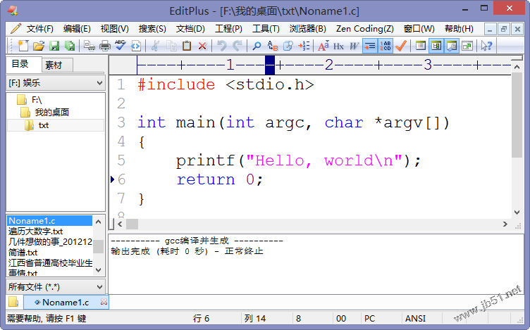
Task: Click the context Help arrow icon
Action: pyautogui.click(x=487, y=46)
